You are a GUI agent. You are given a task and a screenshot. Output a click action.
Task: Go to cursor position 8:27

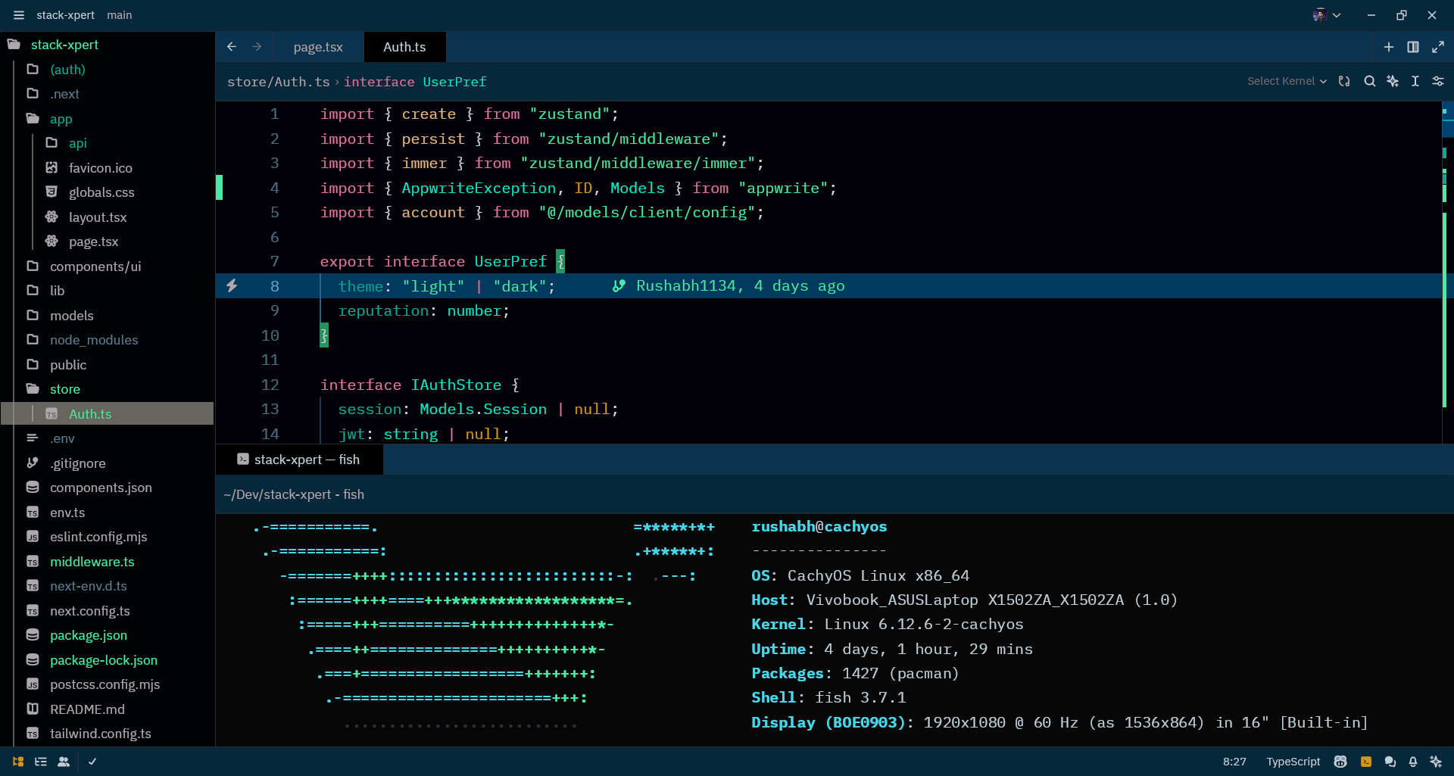click(x=1234, y=762)
